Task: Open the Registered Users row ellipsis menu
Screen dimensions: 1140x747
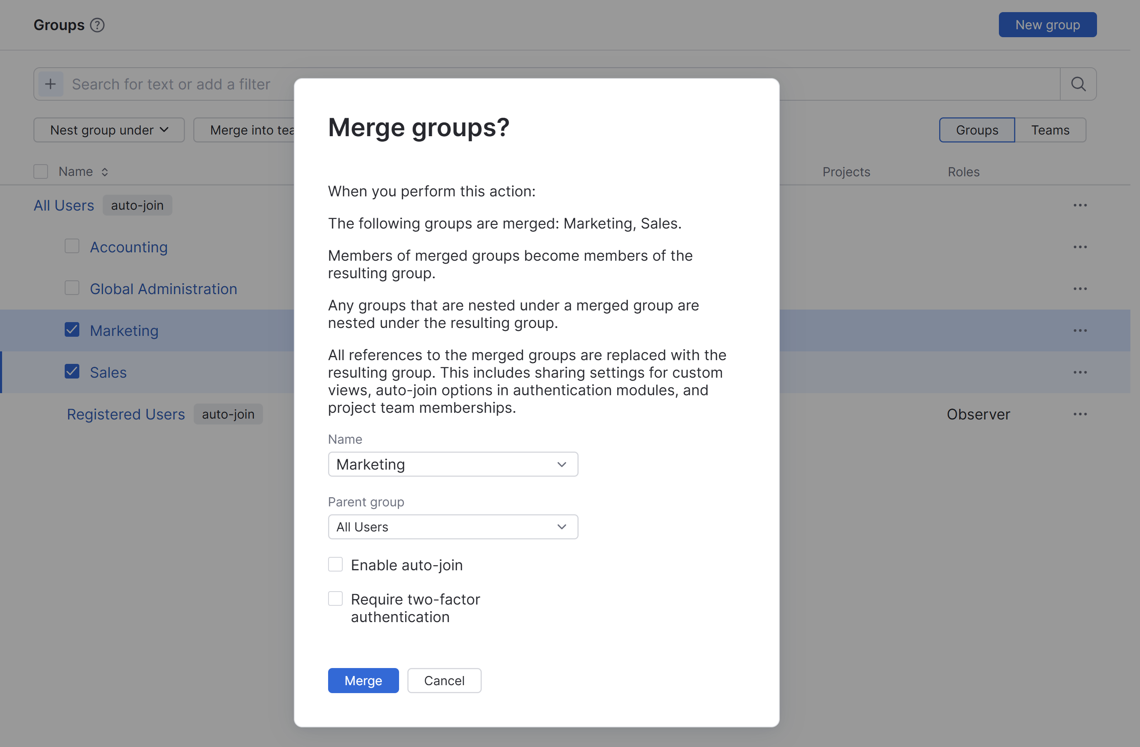Action: 1081,414
